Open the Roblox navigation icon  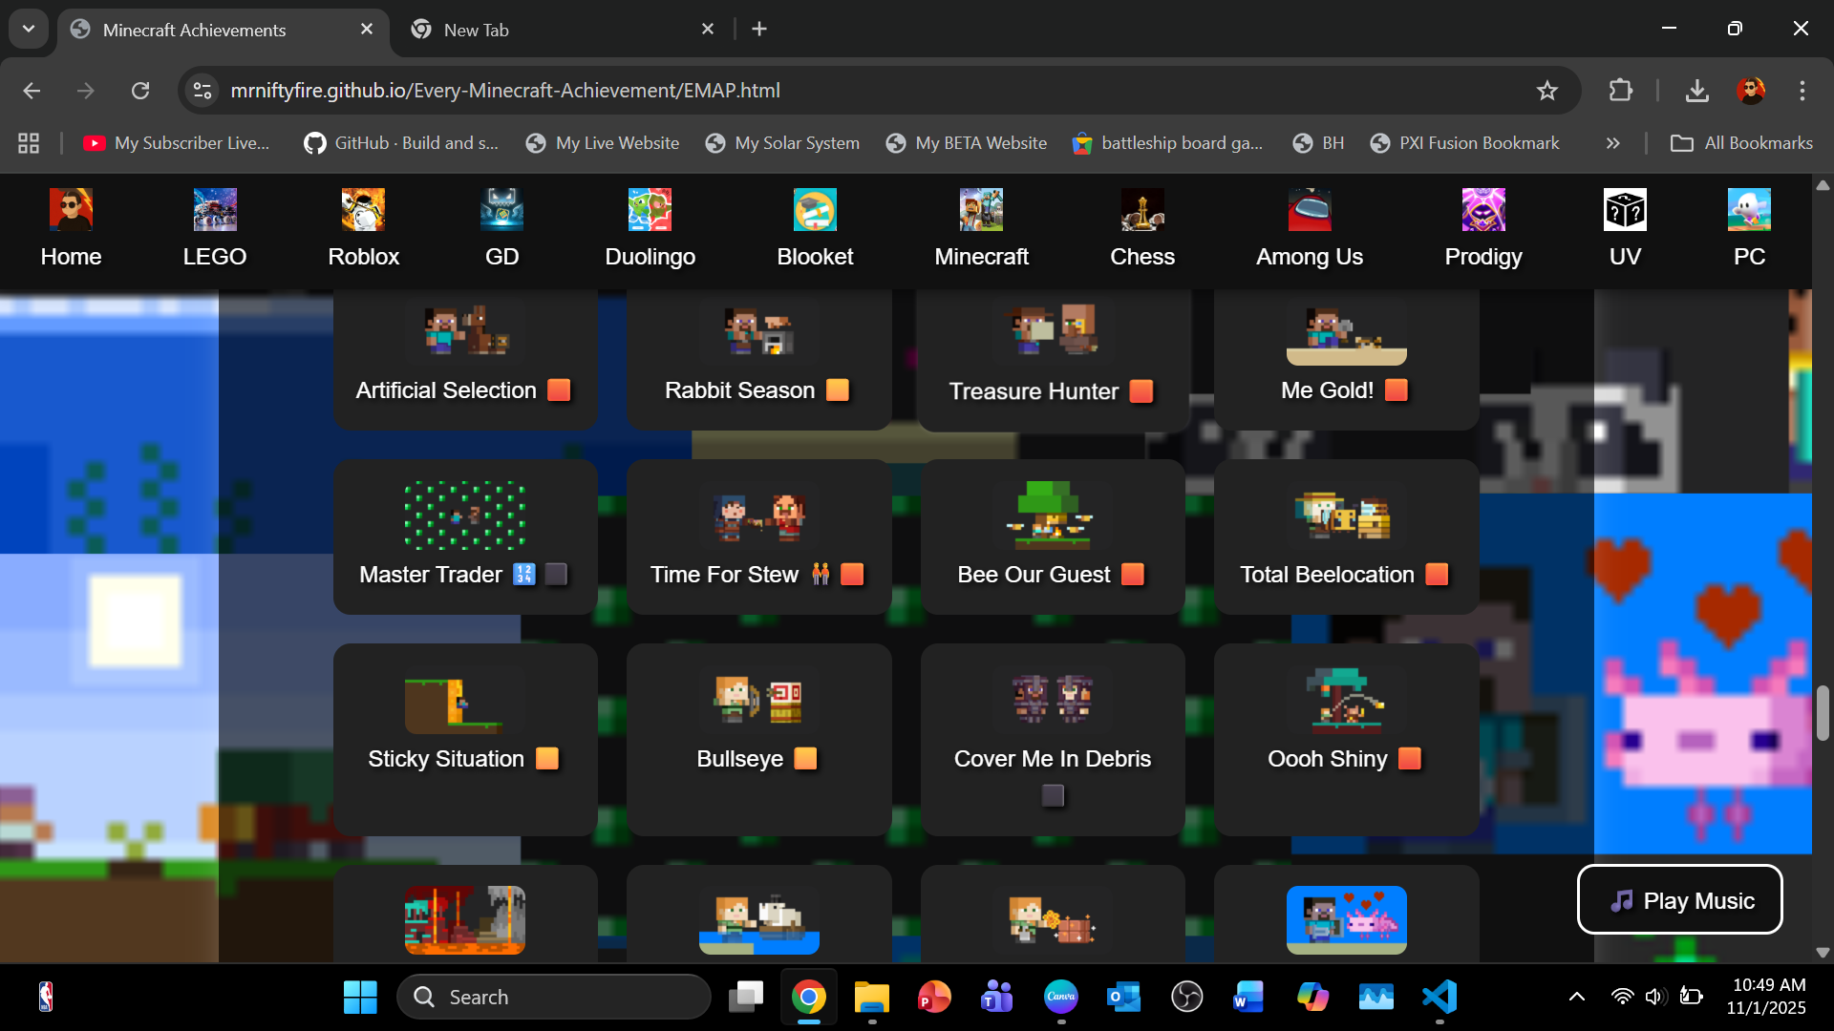pyautogui.click(x=363, y=210)
